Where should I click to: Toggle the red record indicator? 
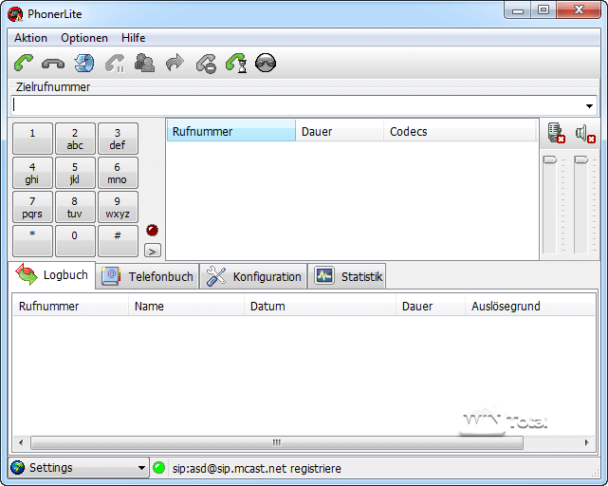[152, 231]
